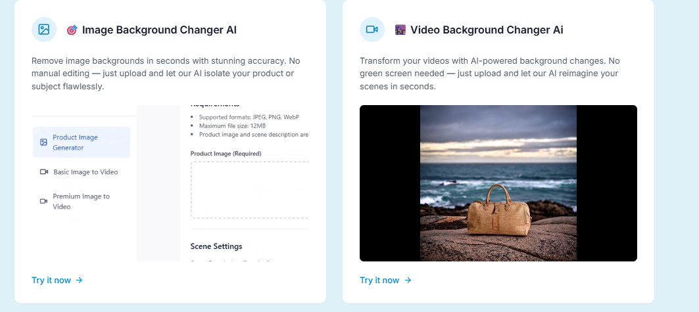Click the handbag on rocks video preview
This screenshot has width=699, height=312.
[498, 183]
